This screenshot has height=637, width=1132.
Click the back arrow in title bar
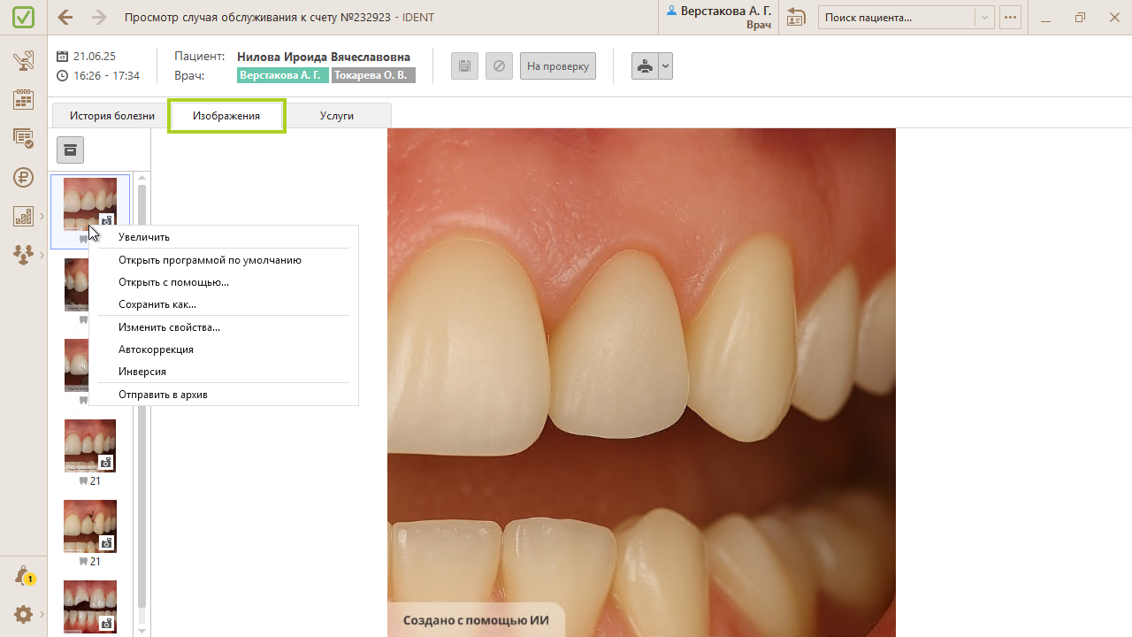click(65, 18)
